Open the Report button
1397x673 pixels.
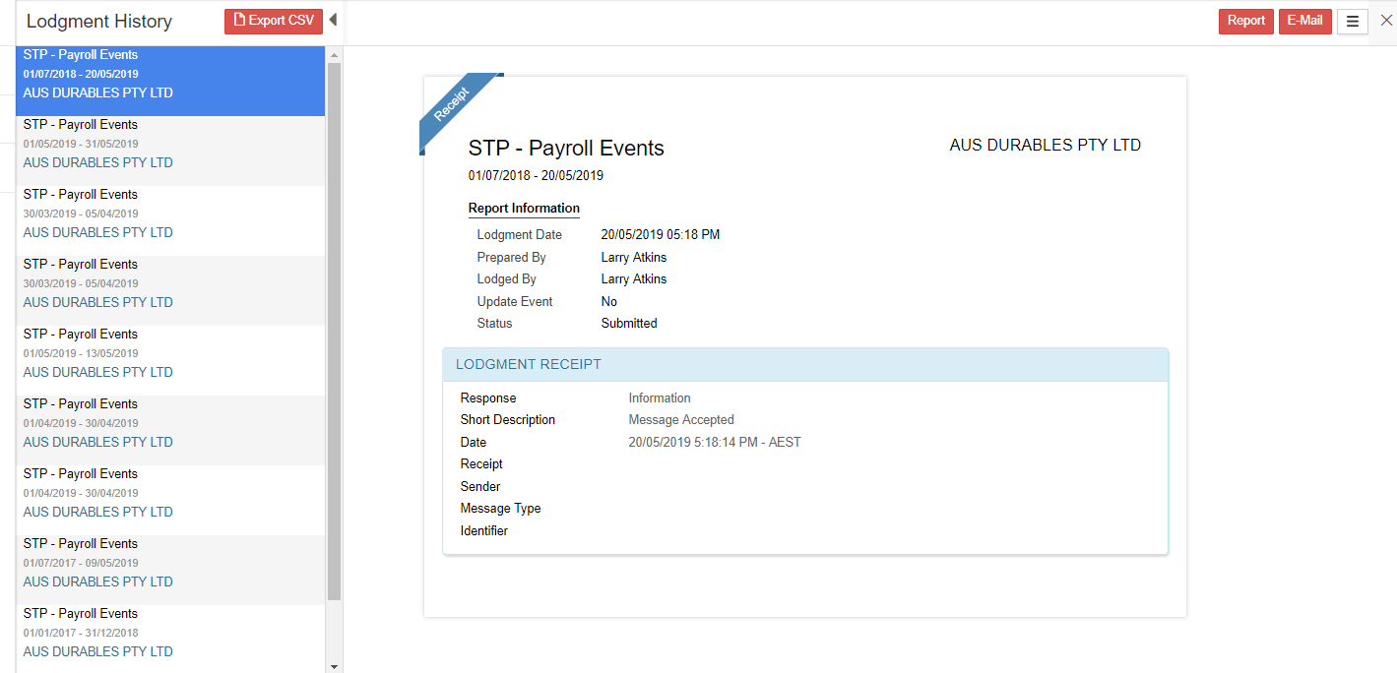(x=1245, y=21)
